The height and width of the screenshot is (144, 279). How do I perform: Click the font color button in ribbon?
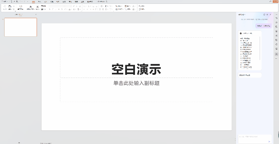pos(70,9)
